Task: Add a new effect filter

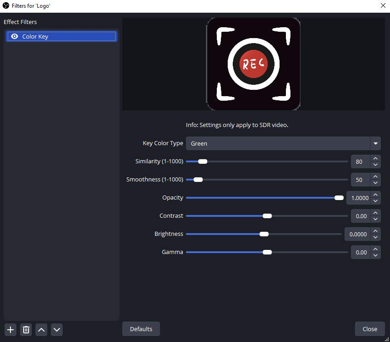Action: click(x=11, y=330)
